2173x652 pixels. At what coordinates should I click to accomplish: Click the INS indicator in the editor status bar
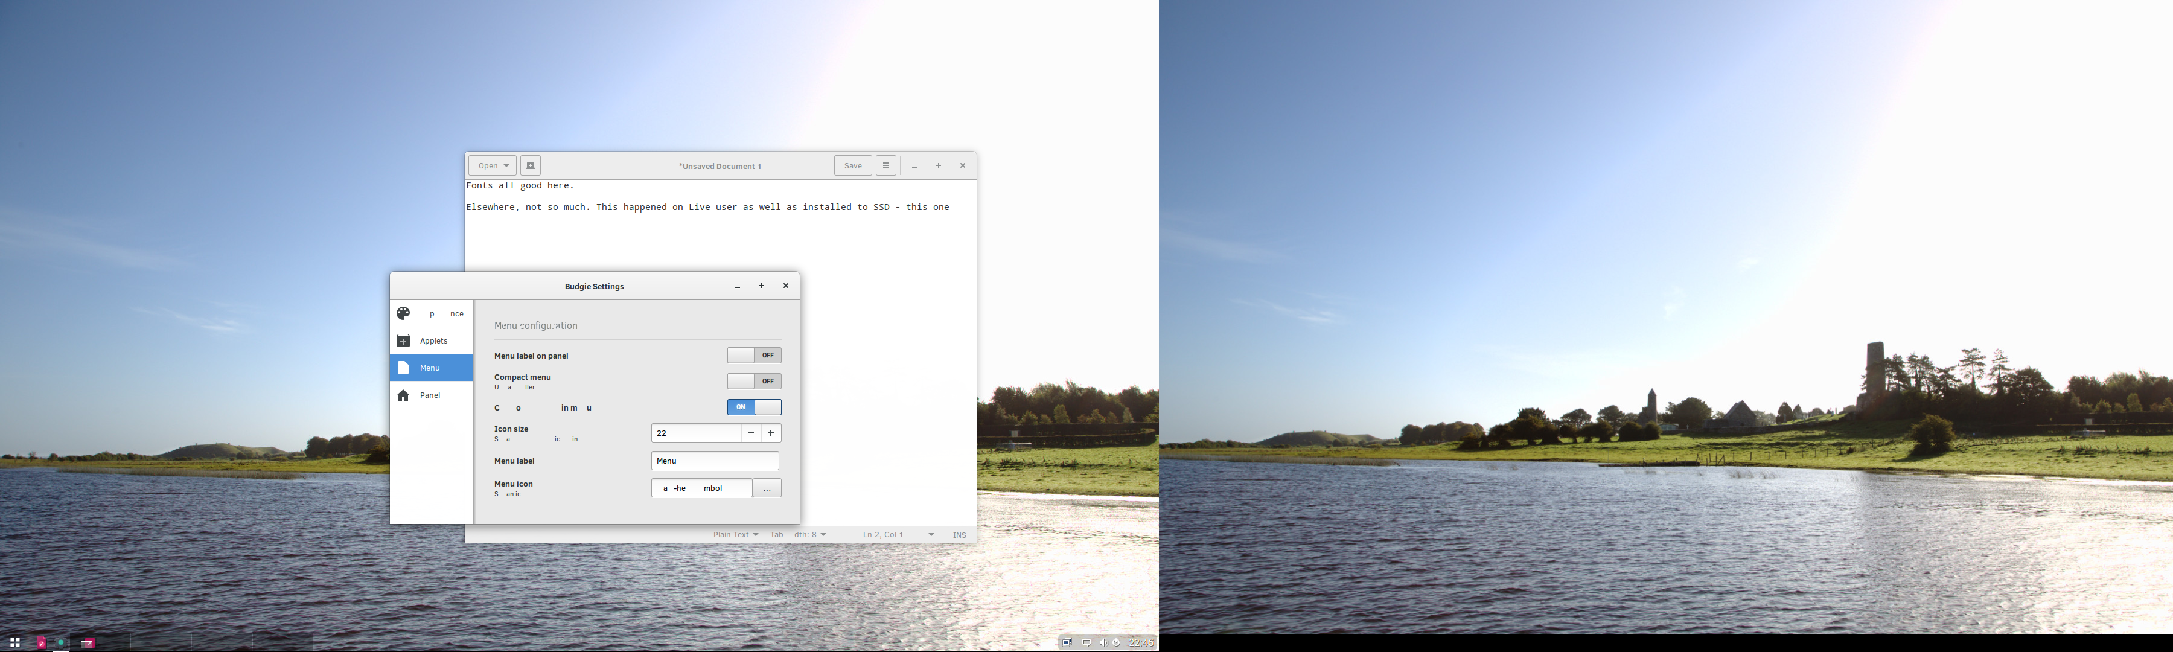(959, 535)
